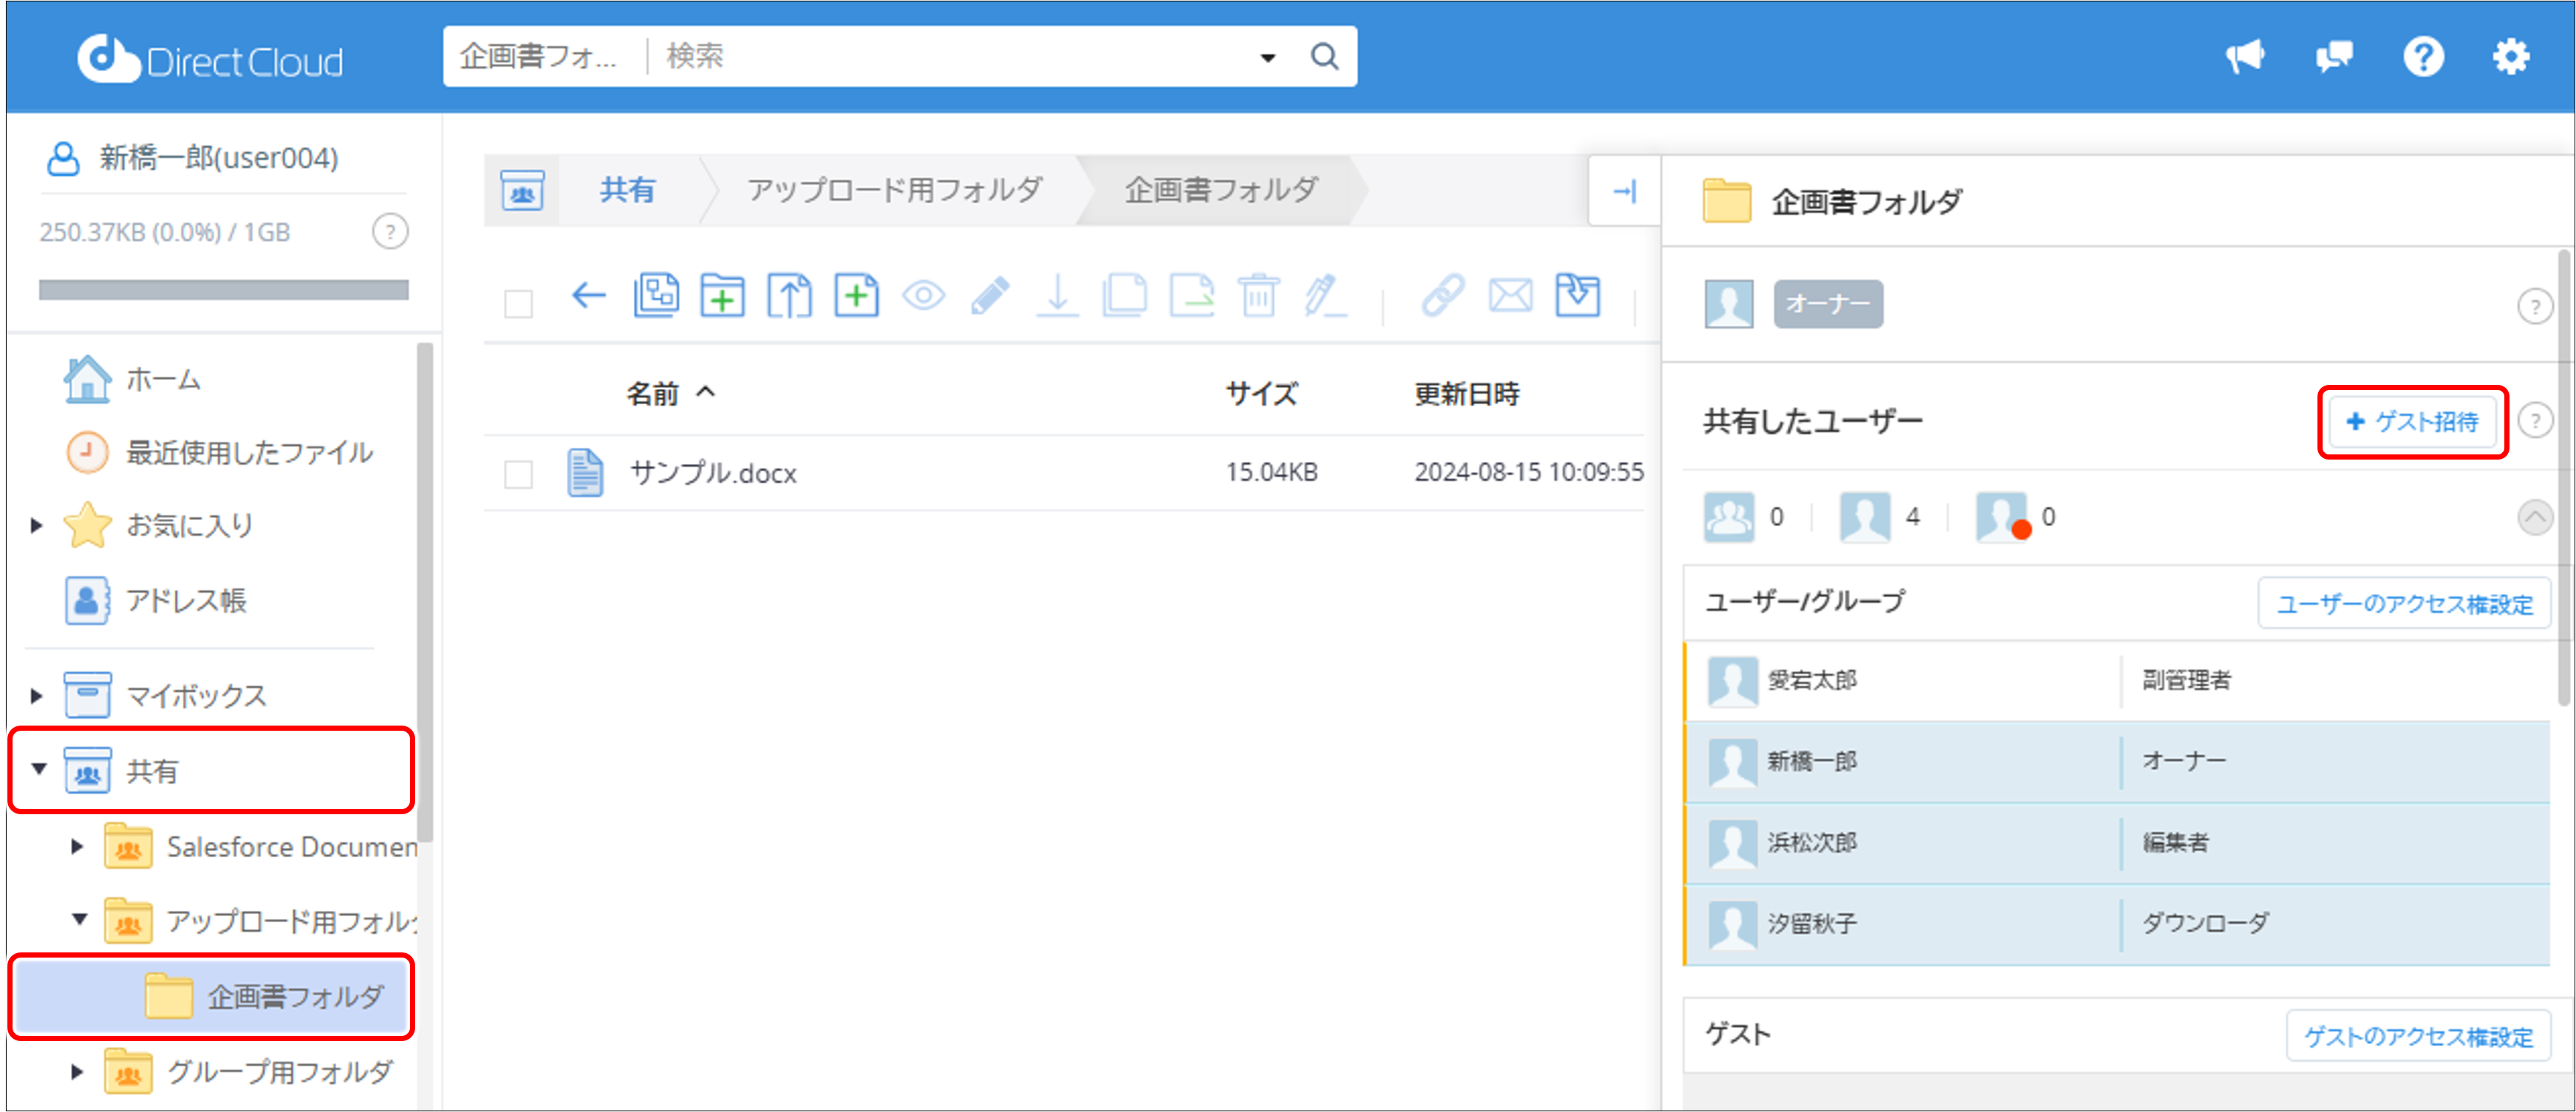This screenshot has width=2576, height=1112.
Task: Open ゲストのアクセス権設定
Action: [2418, 1036]
